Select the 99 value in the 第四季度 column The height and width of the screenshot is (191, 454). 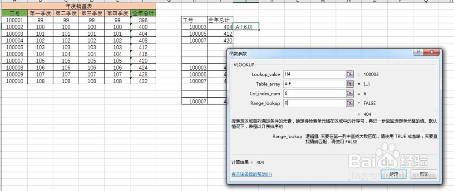click(x=117, y=20)
